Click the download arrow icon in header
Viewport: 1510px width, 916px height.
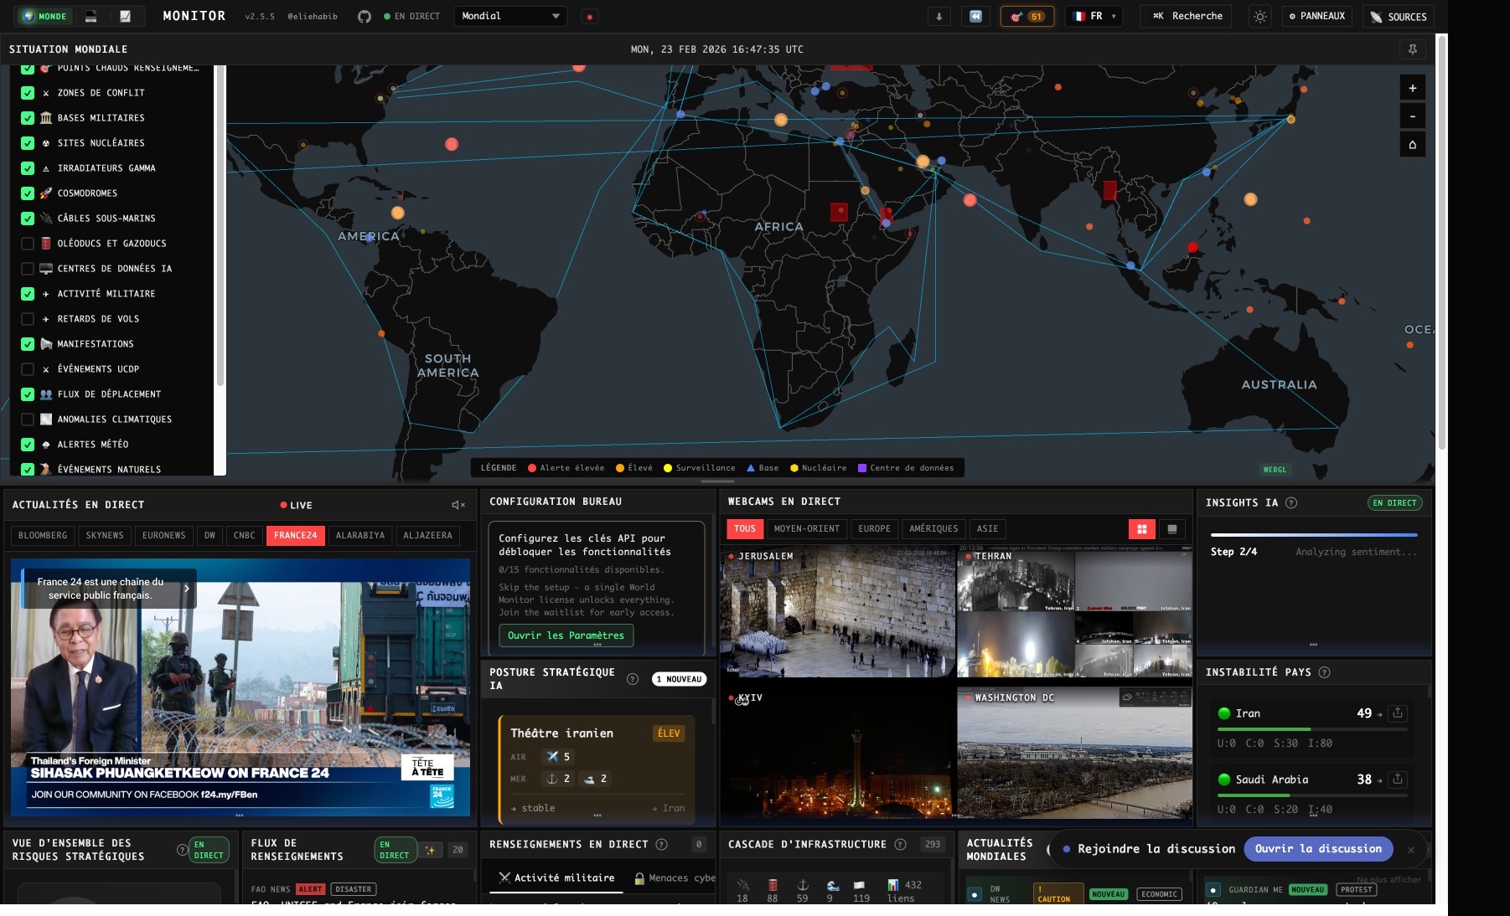(939, 17)
